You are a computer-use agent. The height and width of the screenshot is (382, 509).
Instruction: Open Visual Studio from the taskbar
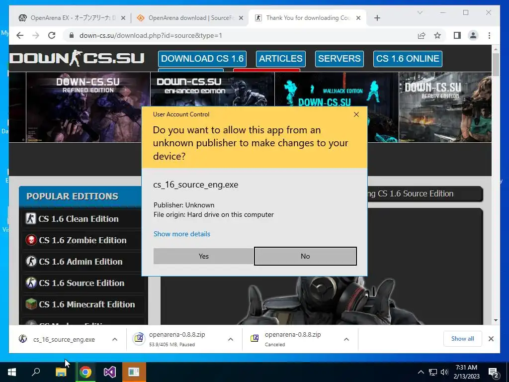coord(110,372)
